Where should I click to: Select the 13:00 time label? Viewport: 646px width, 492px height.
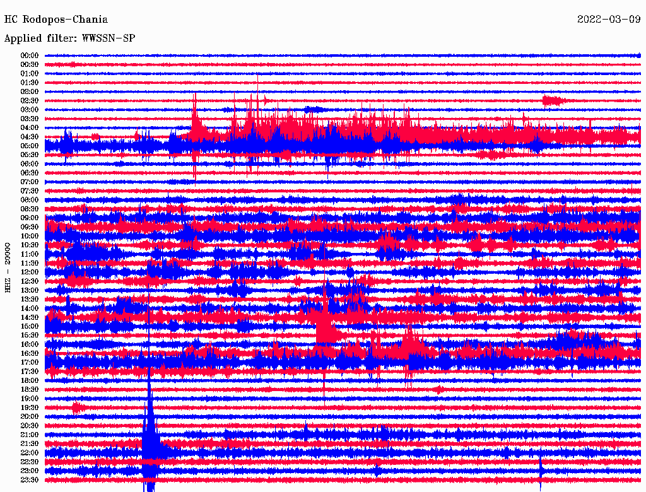[x=30, y=290]
